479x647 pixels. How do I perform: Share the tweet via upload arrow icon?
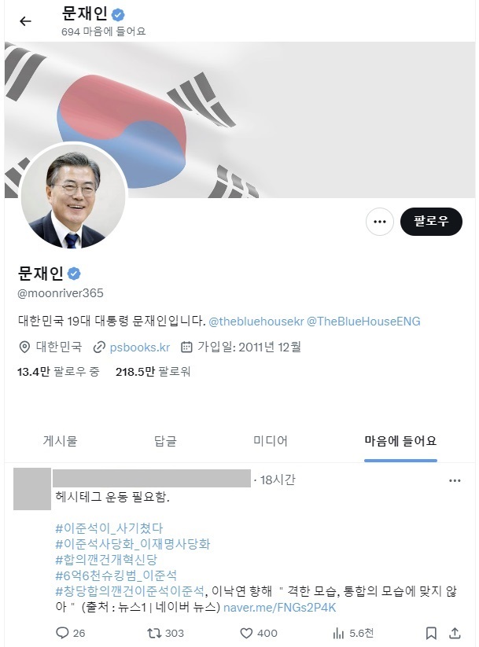click(x=455, y=633)
